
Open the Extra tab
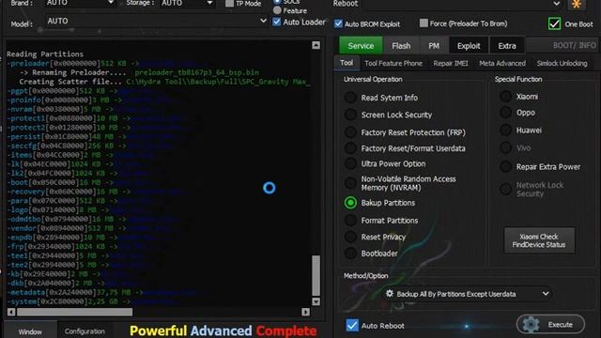tap(507, 46)
